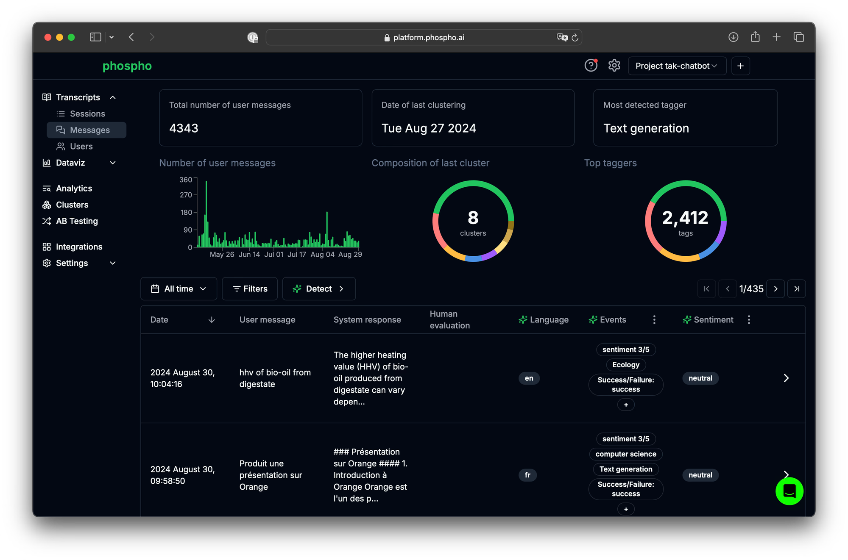The width and height of the screenshot is (848, 560).
Task: Switch to the Messages tab in sidebar
Action: tap(89, 130)
